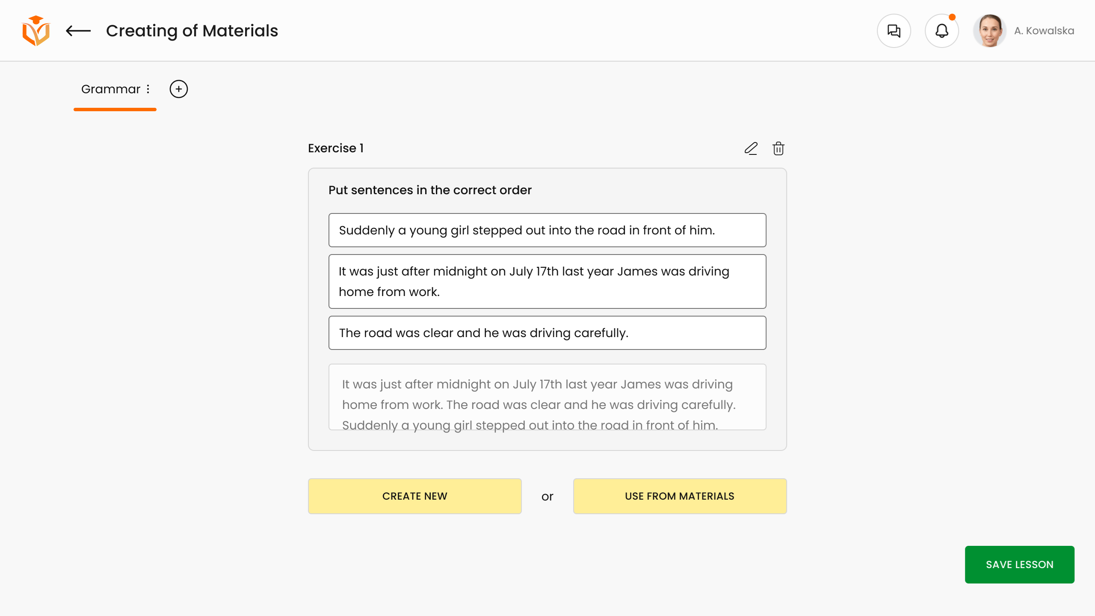
Task: Open Grammar tab options menu
Action: click(x=148, y=89)
